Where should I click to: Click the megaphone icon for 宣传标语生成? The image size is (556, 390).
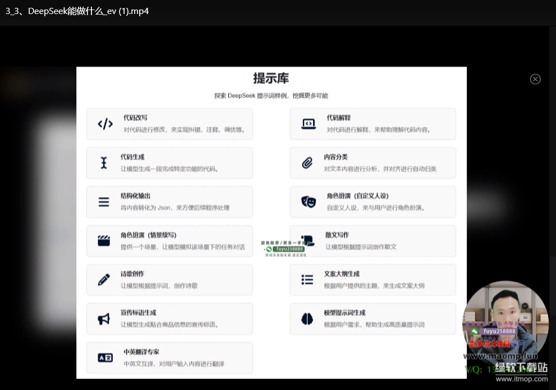(x=104, y=319)
